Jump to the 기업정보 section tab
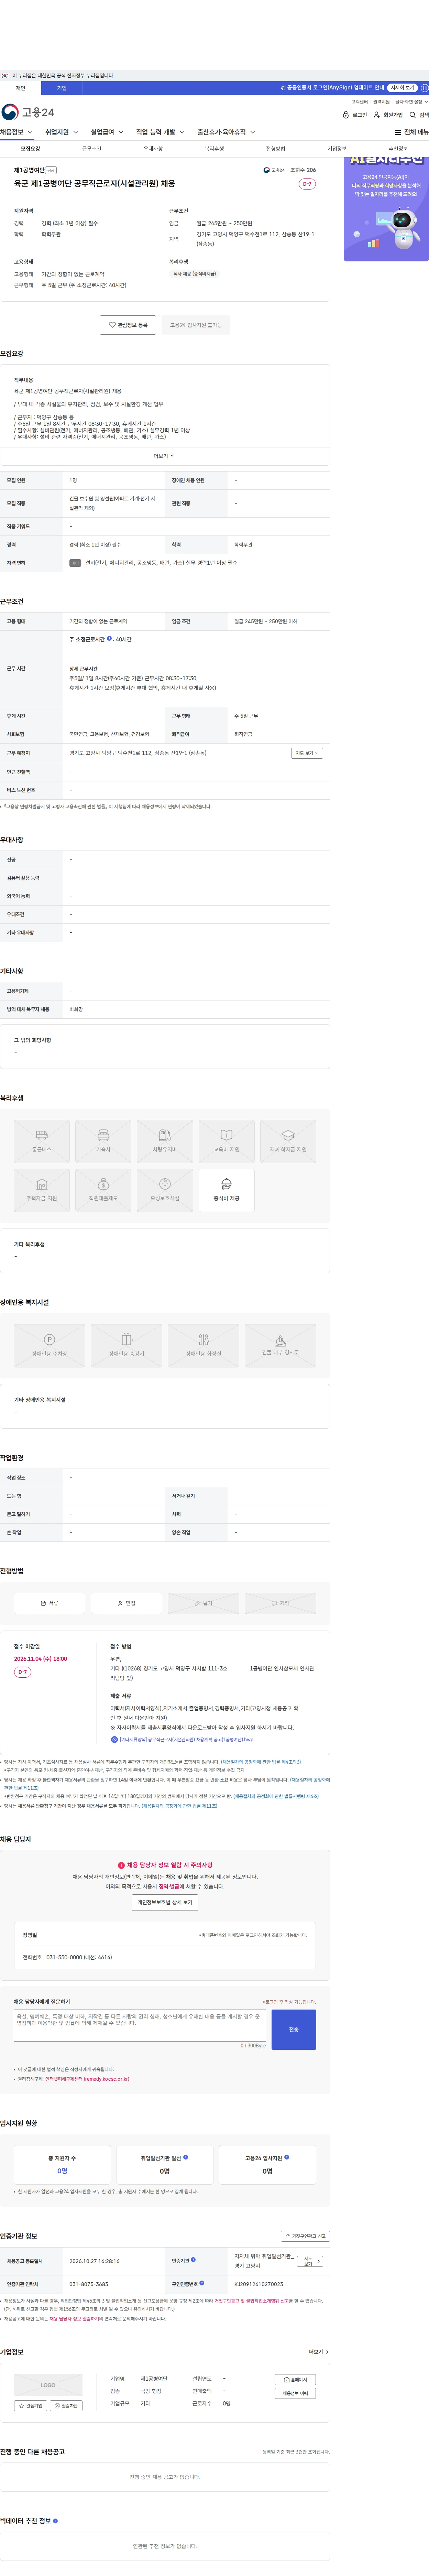The width and height of the screenshot is (429, 2576). tap(337, 149)
